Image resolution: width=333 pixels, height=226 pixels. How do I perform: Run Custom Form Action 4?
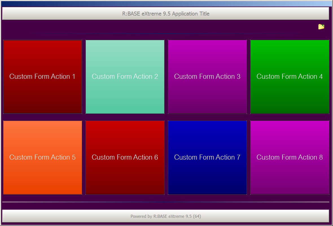click(x=290, y=77)
